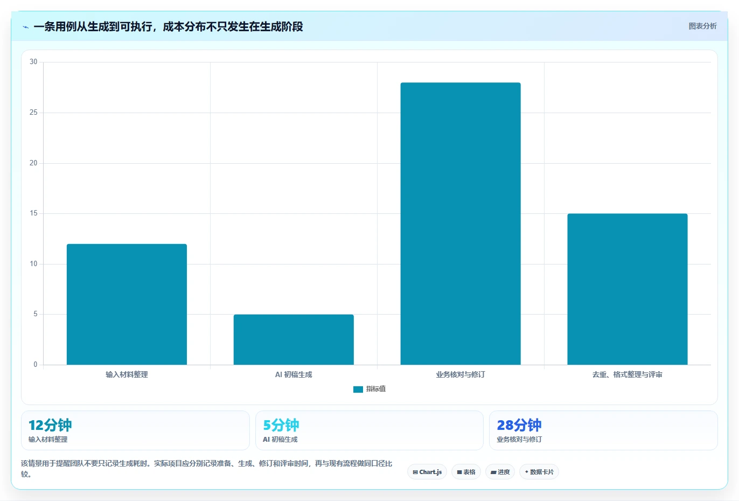The image size is (739, 501).
Task: Select the 进度 tag
Action: 500,472
